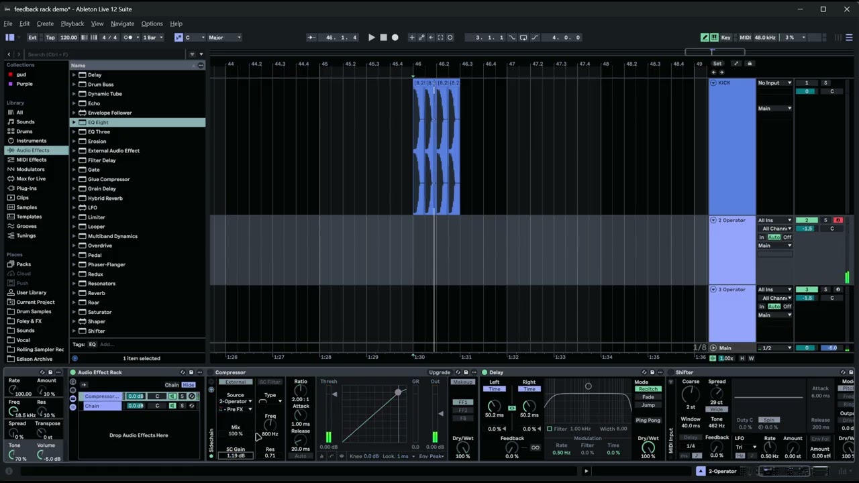859x483 pixels.
Task: Toggle the Compressor External sidechain button
Action: coord(236,382)
